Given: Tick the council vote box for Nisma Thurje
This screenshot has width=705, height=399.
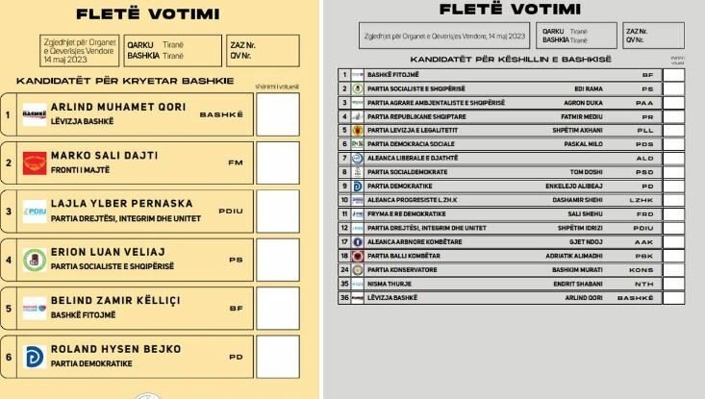Looking at the screenshot, I should click(x=673, y=285).
